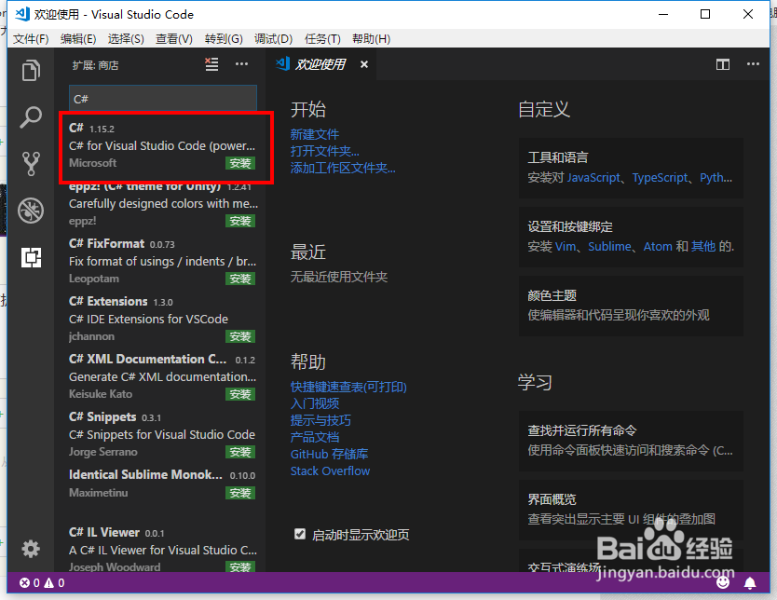777x600 pixels.
Task: Open the Debug view in activity bar
Action: 31,211
